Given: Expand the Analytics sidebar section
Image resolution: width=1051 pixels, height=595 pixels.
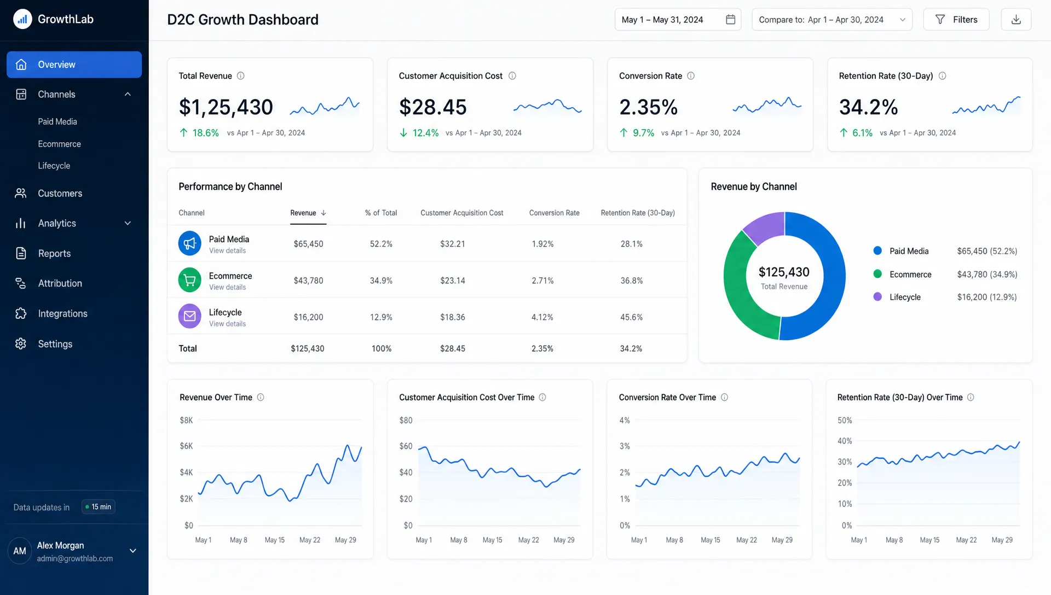Looking at the screenshot, I should [x=128, y=223].
